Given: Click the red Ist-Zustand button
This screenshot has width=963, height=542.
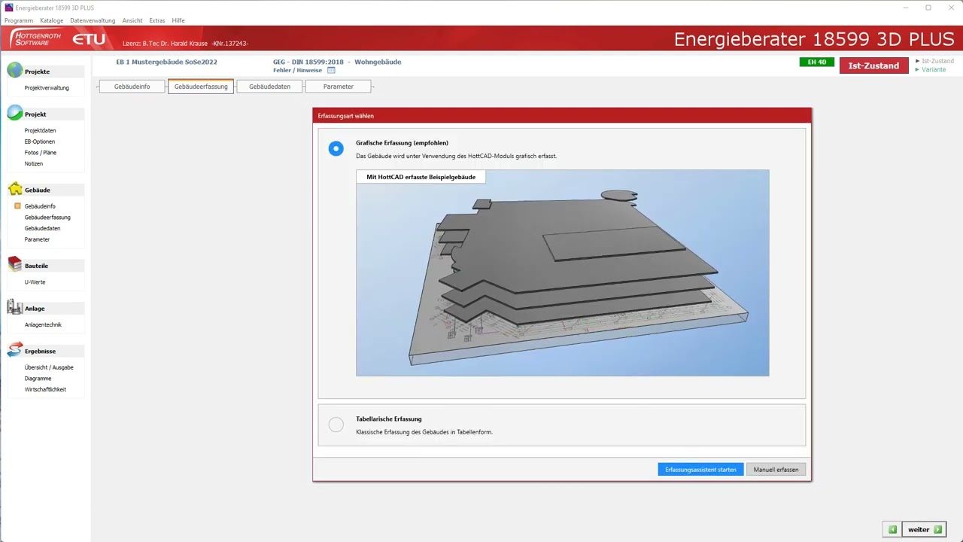Looking at the screenshot, I should pos(873,65).
